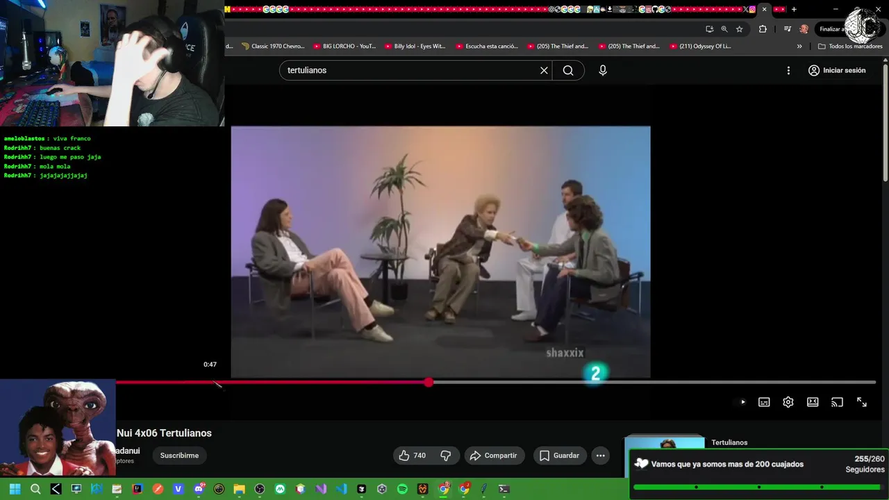Open Spotify from the taskbar

(402, 489)
